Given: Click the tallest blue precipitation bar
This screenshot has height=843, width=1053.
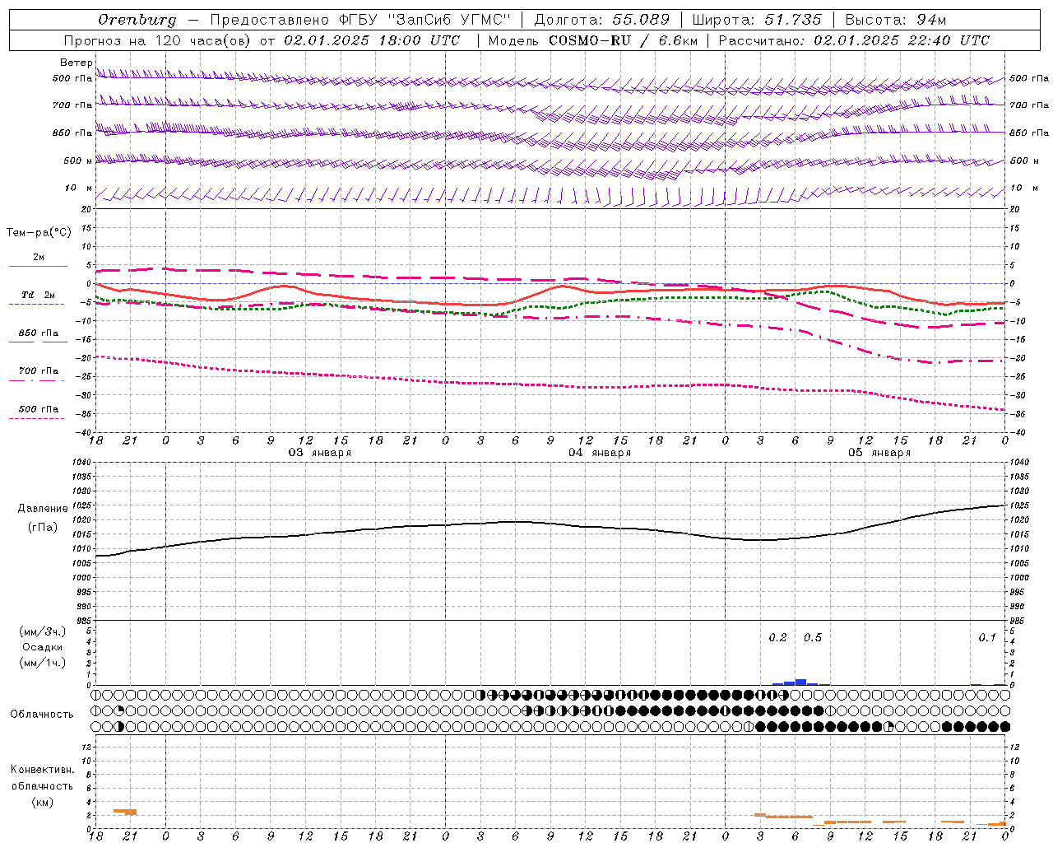Looking at the screenshot, I should [x=800, y=682].
